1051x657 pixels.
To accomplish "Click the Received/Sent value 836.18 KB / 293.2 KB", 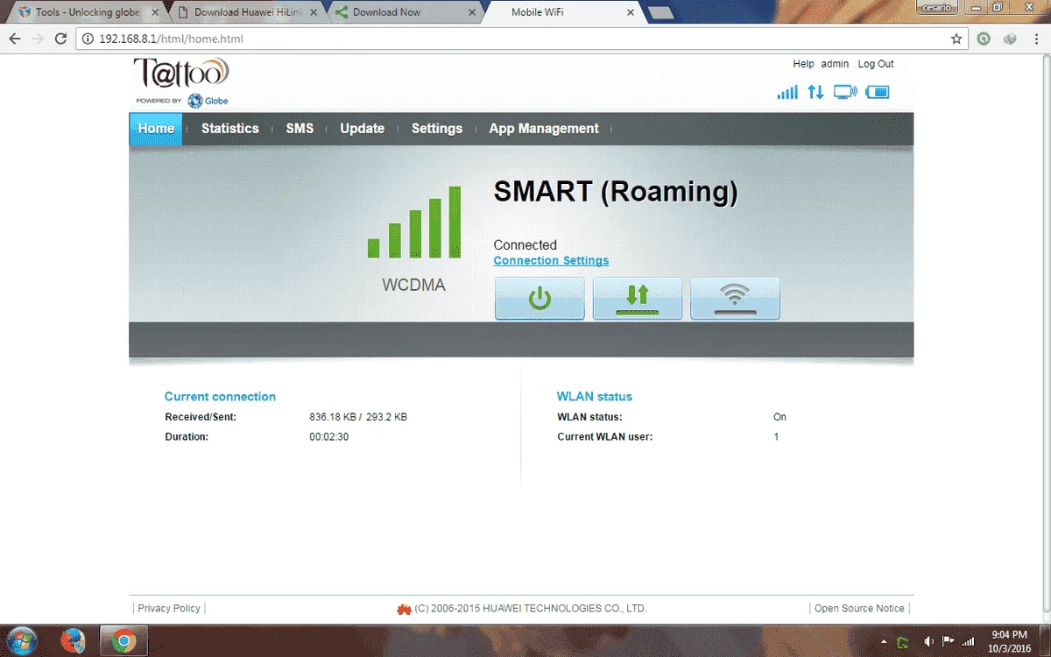I will tap(358, 417).
